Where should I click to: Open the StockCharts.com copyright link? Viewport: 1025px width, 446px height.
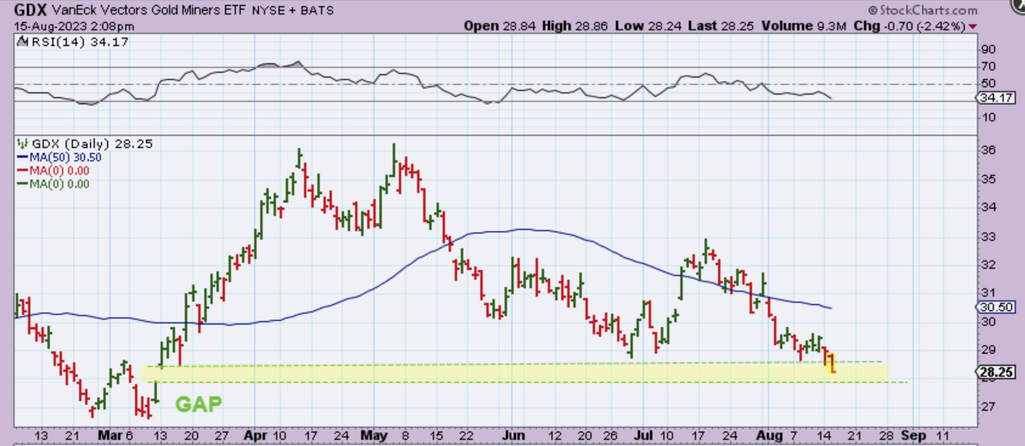(923, 10)
